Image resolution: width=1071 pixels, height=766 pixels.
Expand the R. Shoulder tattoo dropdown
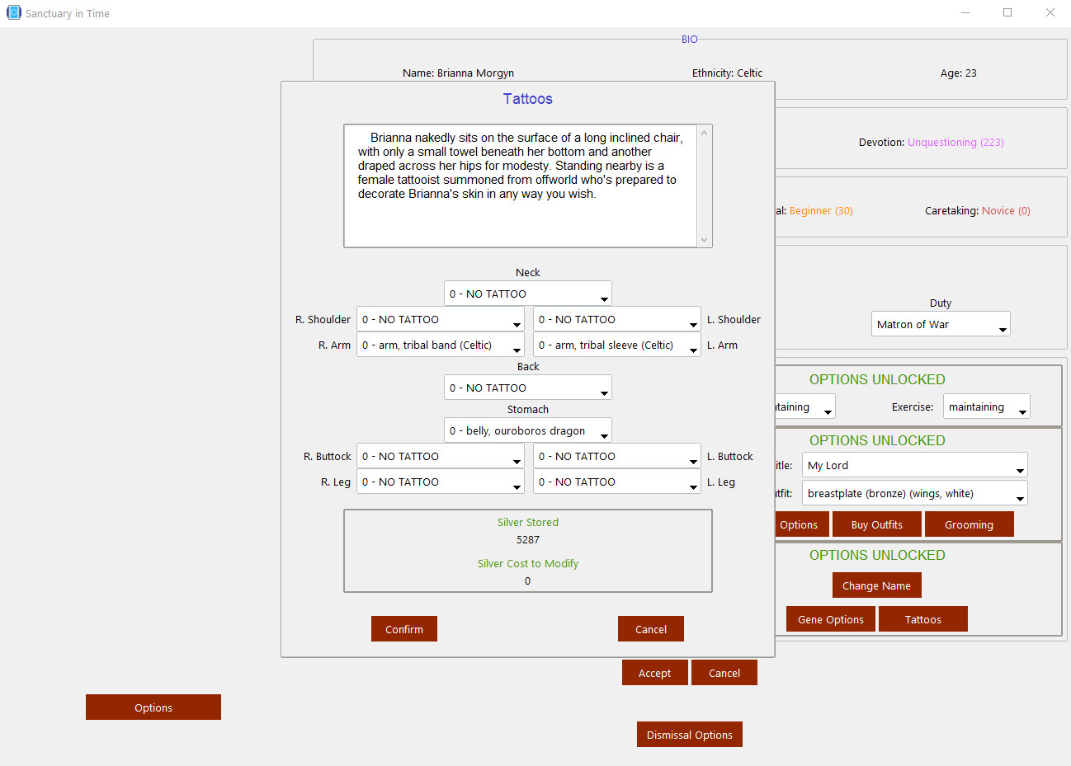[x=441, y=320]
